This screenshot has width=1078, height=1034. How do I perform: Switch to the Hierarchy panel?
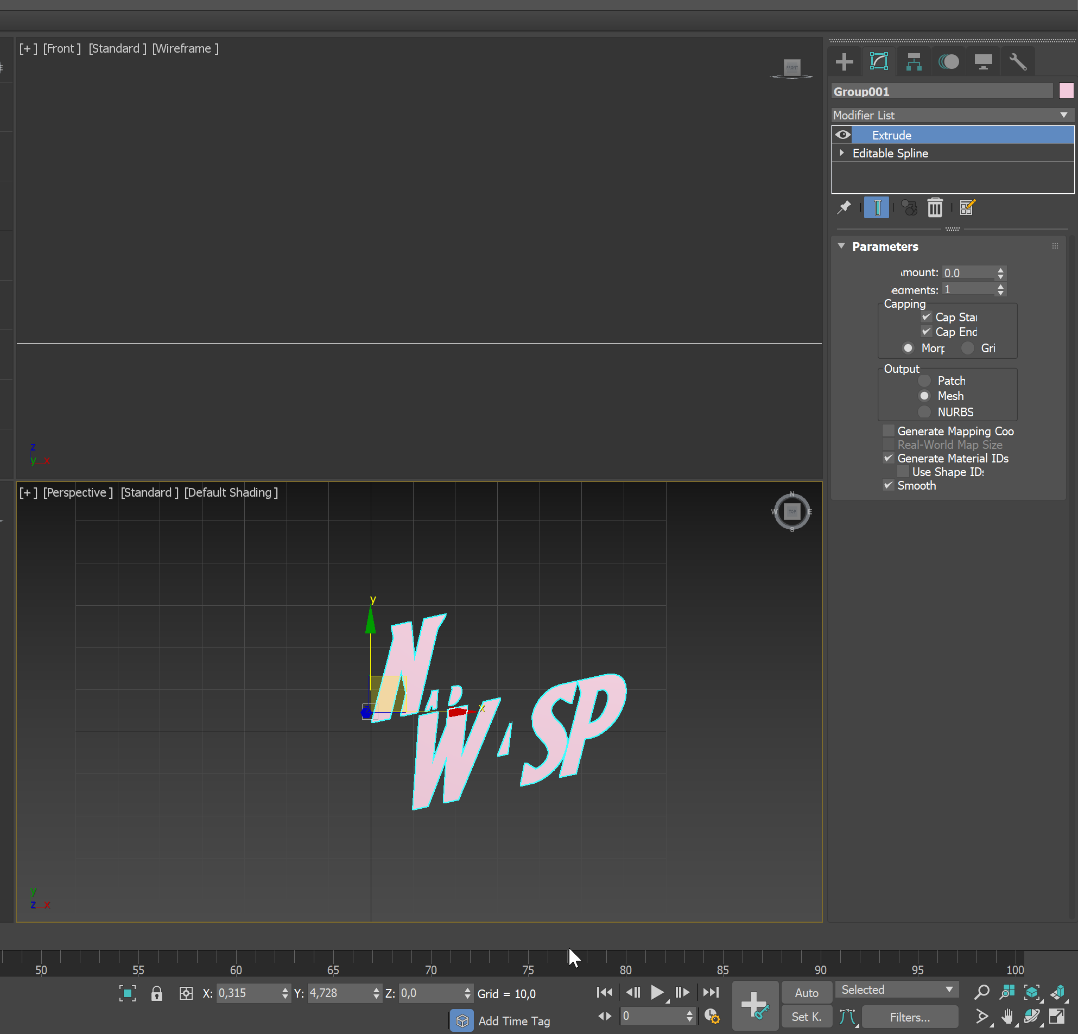(x=914, y=61)
